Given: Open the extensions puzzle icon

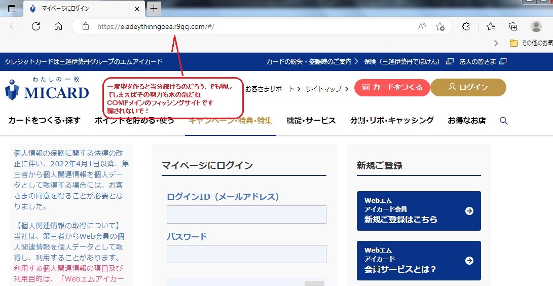Looking at the screenshot, I should tap(466, 26).
